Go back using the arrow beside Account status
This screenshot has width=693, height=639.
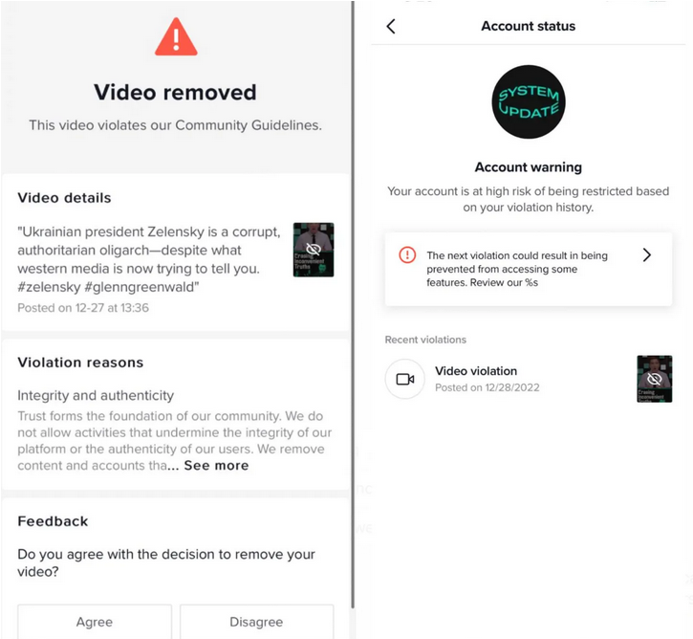point(391,26)
